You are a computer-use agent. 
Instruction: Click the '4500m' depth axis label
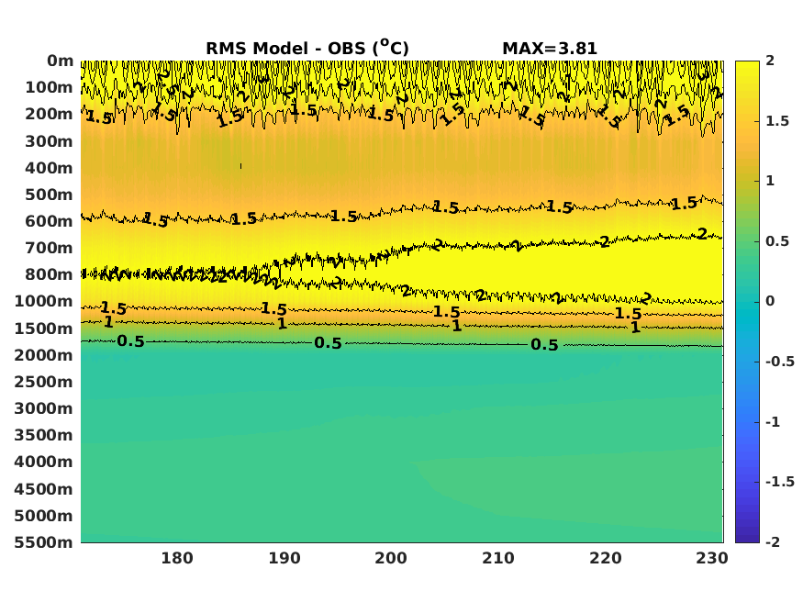(x=44, y=489)
